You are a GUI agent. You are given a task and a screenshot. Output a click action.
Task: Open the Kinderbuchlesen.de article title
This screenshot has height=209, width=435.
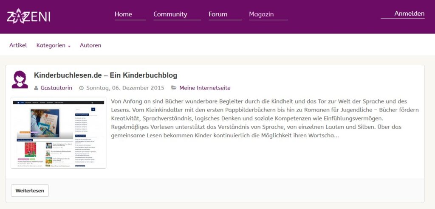click(105, 75)
